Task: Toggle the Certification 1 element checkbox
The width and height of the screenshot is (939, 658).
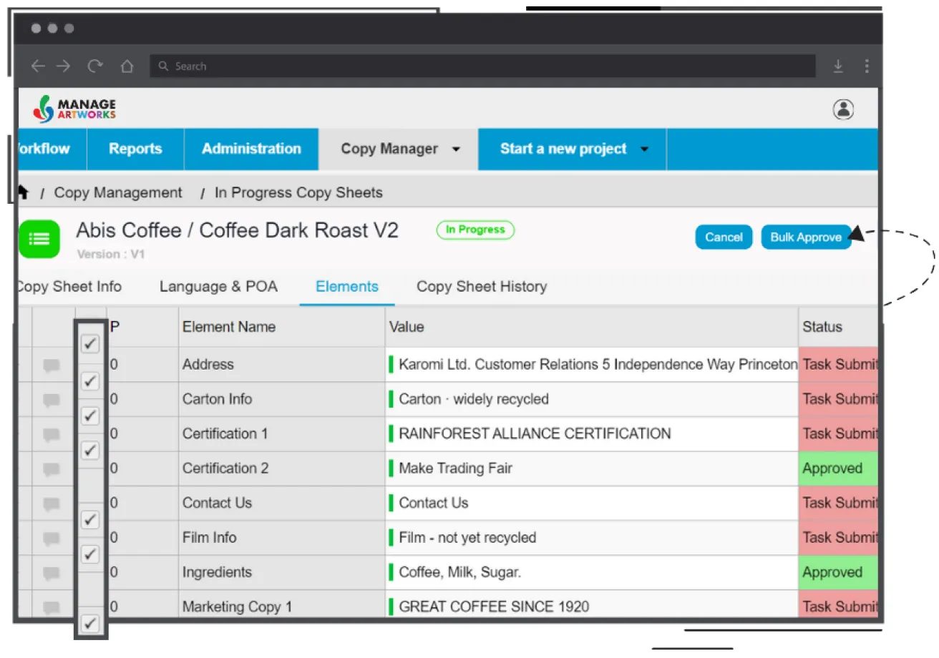Action: click(x=90, y=450)
